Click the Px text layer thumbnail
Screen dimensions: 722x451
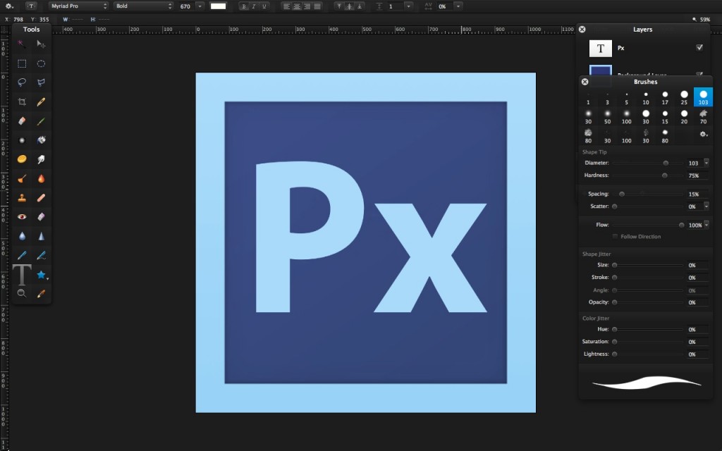pyautogui.click(x=601, y=49)
